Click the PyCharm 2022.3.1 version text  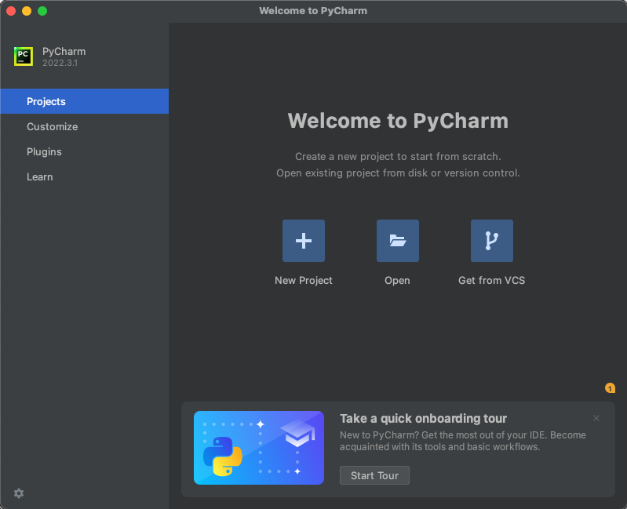[60, 63]
